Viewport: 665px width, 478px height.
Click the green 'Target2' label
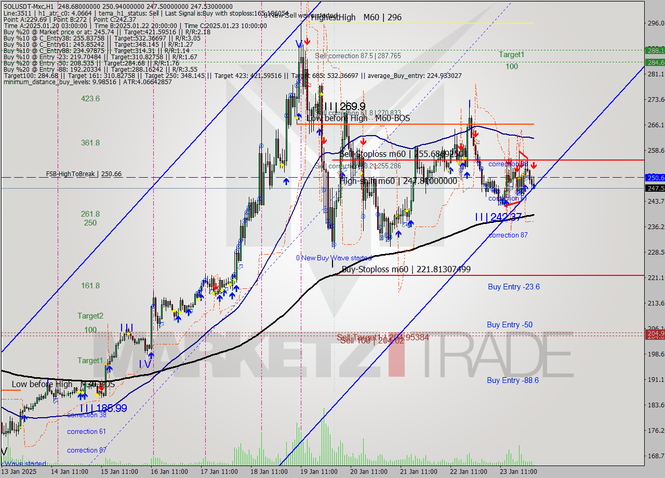pyautogui.click(x=90, y=315)
